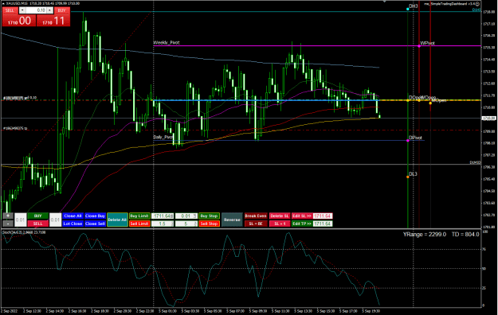Viewport: 498px width, 315px height.
Task: Click the DOpen label on the yellow line
Action: 414,97
